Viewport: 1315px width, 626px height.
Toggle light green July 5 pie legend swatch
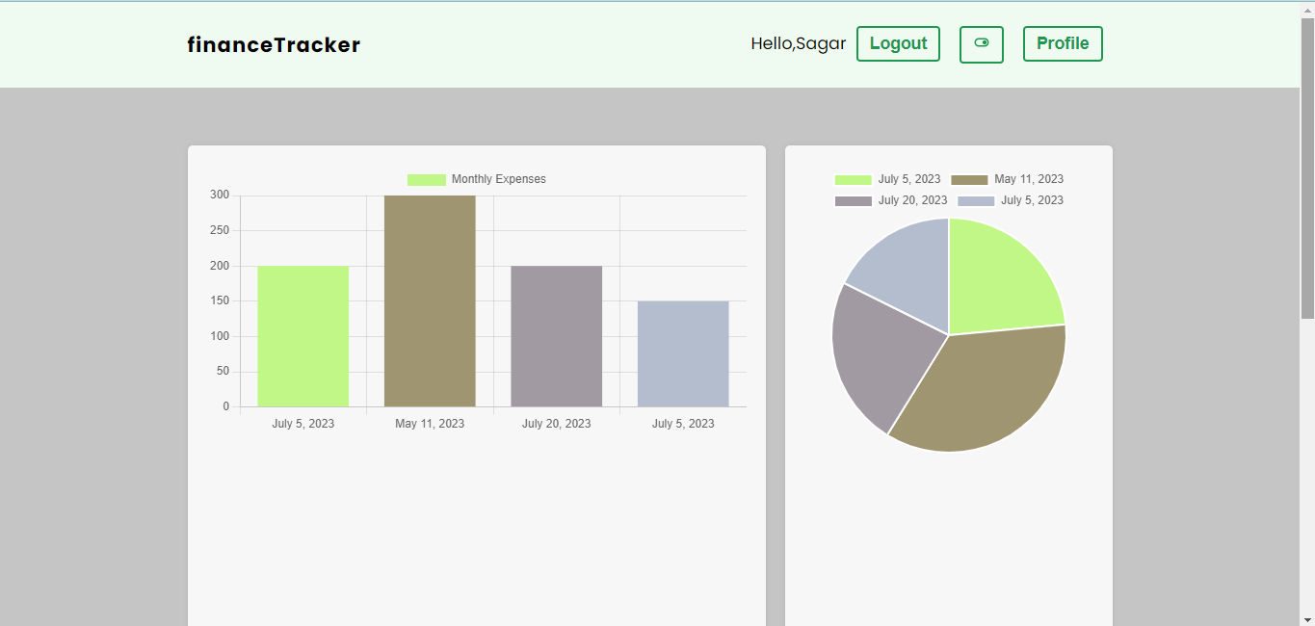pyautogui.click(x=853, y=180)
